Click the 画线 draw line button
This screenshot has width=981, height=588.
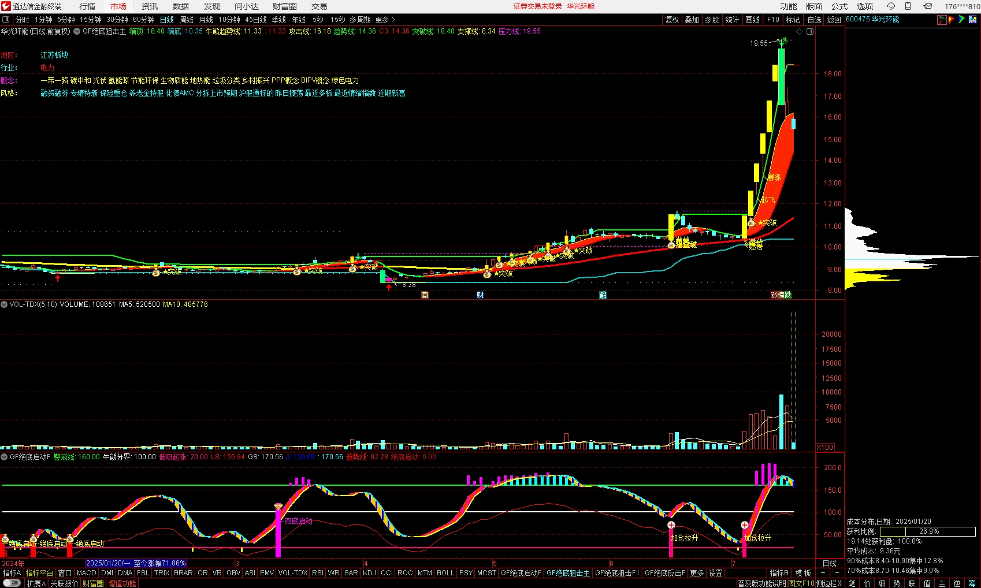click(x=753, y=20)
